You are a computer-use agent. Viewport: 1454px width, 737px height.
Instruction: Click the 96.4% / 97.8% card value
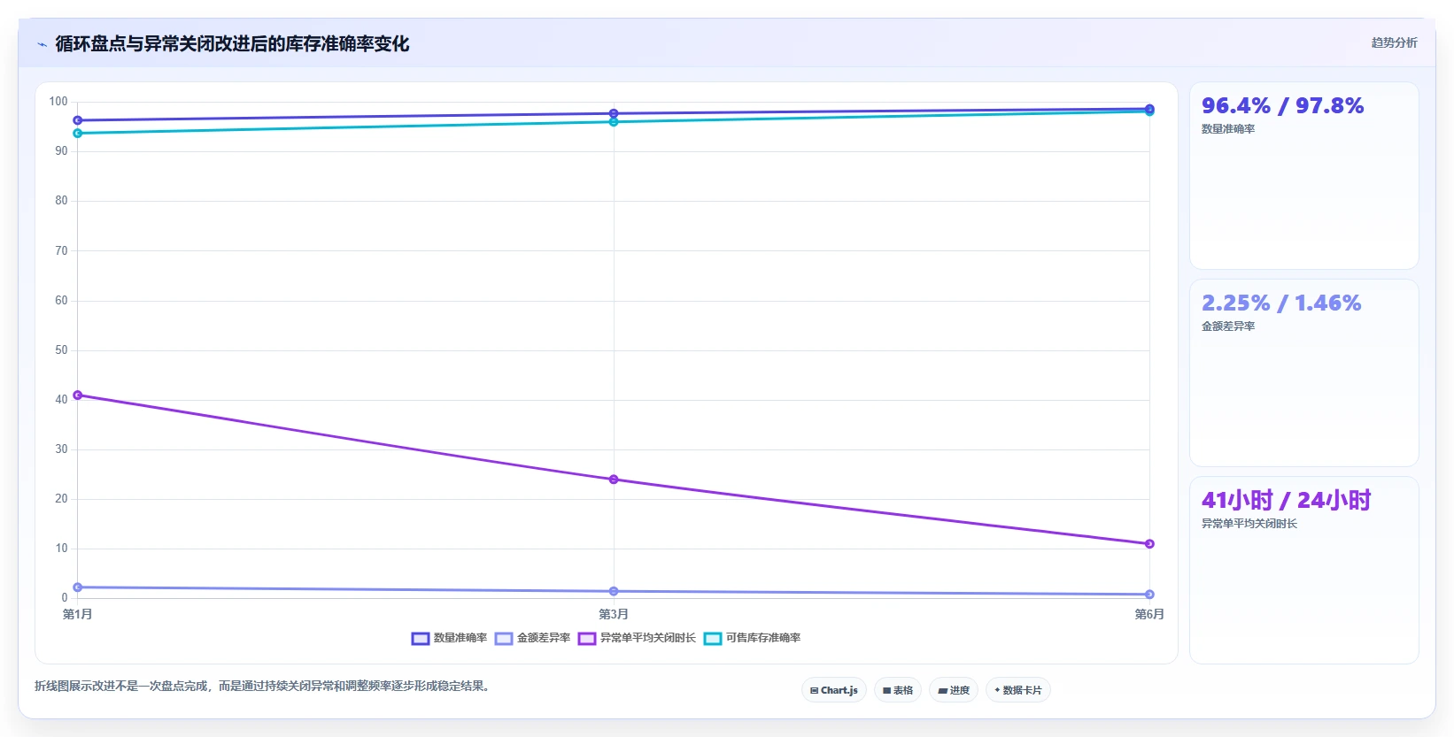click(x=1282, y=106)
